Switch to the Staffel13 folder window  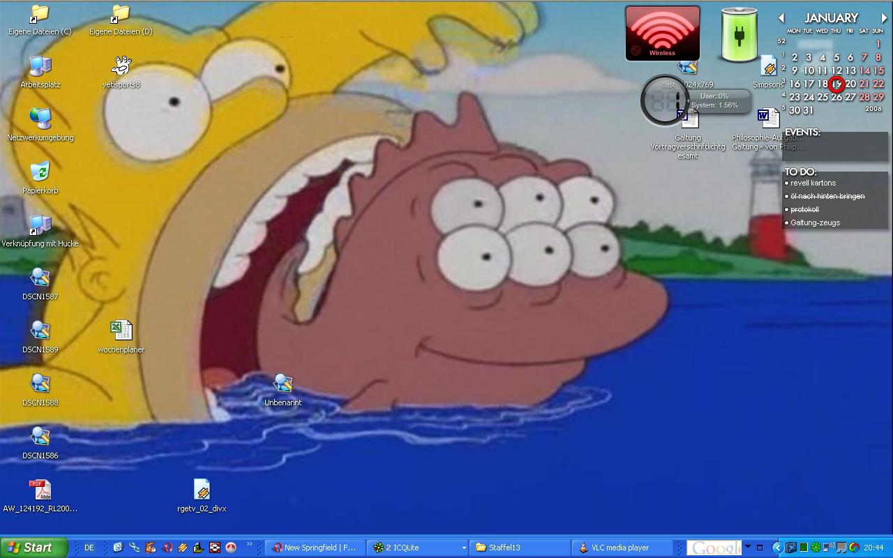tap(520, 548)
